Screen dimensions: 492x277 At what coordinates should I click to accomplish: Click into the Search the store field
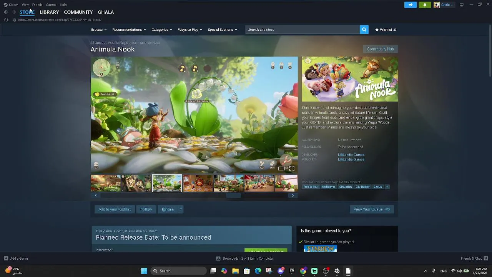(303, 30)
